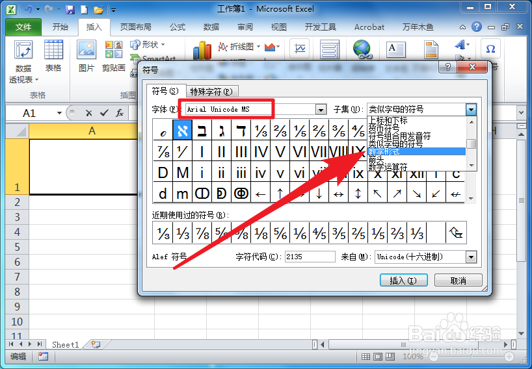The height and width of the screenshot is (369, 532).
Task: Click the insert function fx icon
Action: pos(120,113)
